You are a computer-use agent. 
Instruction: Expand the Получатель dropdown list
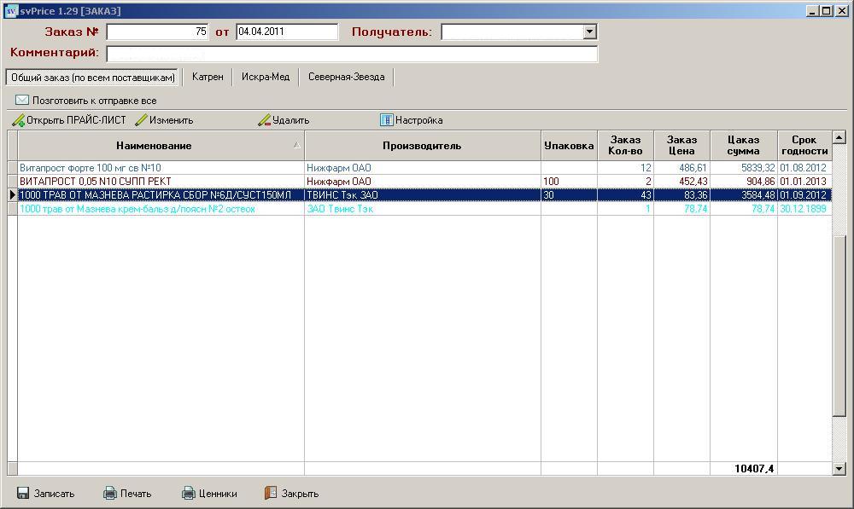589,32
